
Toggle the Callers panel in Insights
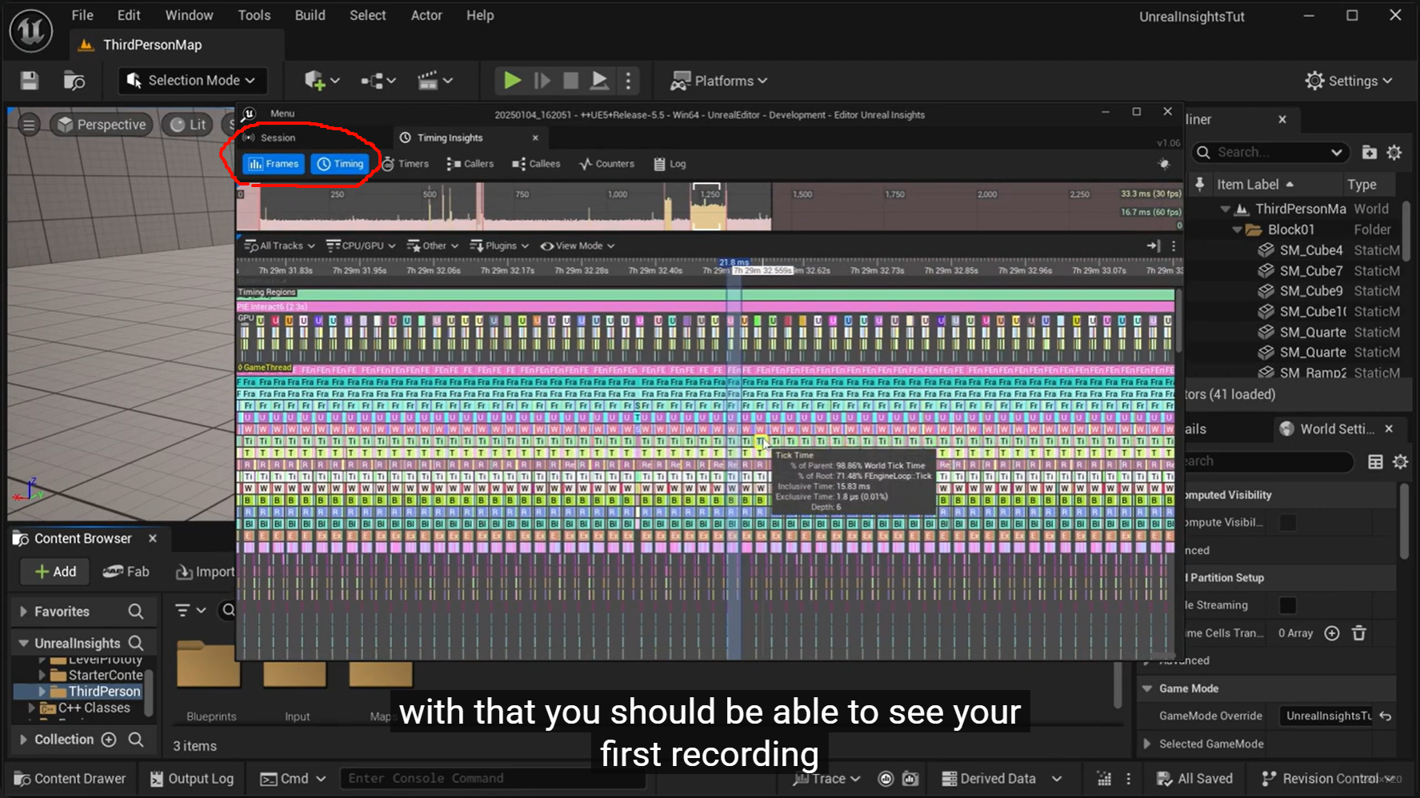470,164
